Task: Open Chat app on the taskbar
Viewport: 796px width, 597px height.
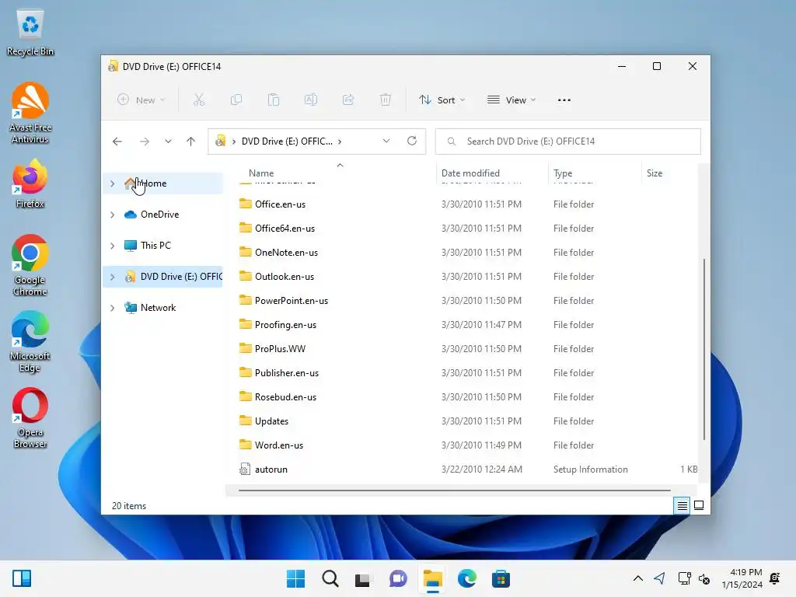Action: (x=398, y=578)
